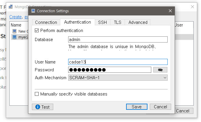Open the SSH tab
201x122 pixels.
102,22
